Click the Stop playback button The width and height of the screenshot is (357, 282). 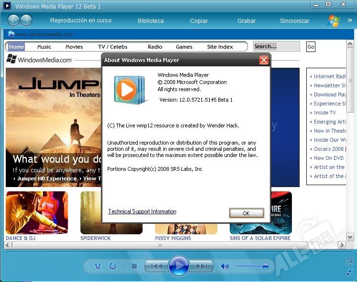tap(134, 266)
